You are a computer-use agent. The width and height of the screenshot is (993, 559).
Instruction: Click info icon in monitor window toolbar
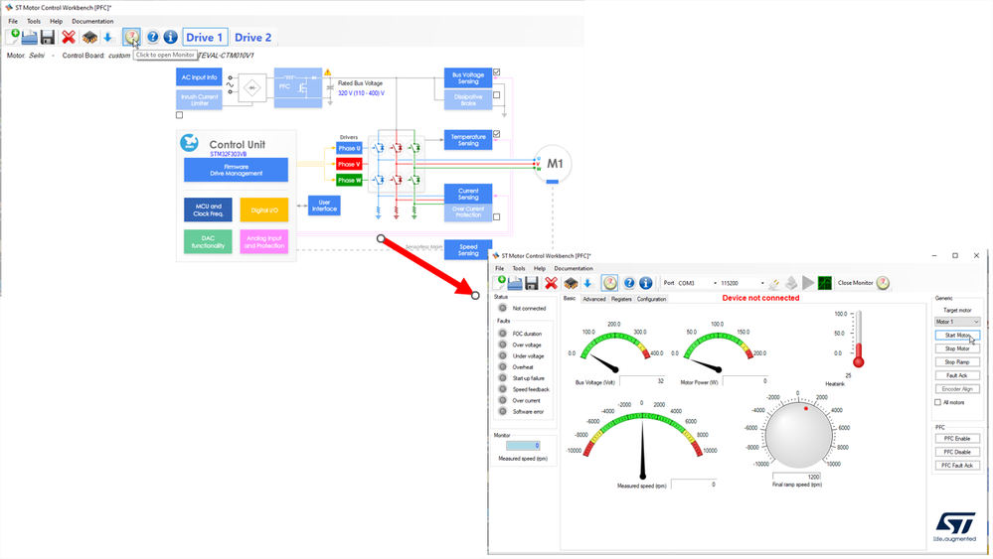point(645,283)
